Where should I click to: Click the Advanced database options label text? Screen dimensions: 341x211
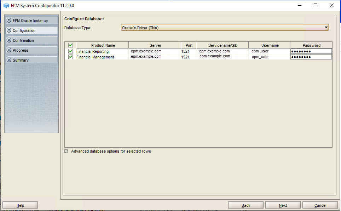pos(111,151)
